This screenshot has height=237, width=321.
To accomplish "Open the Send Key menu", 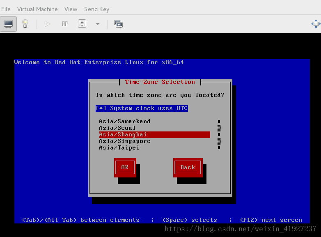I will pos(96,9).
